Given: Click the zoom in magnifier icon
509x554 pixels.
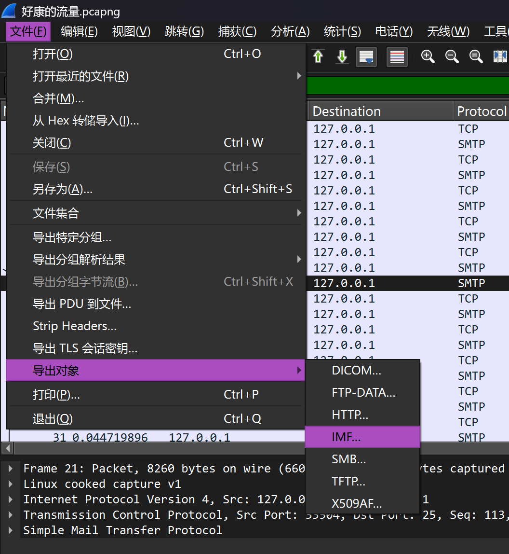Looking at the screenshot, I should point(428,56).
